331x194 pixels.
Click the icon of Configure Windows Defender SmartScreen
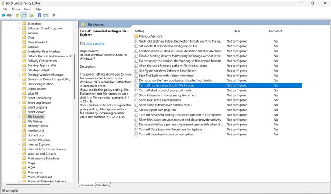(x=136, y=71)
